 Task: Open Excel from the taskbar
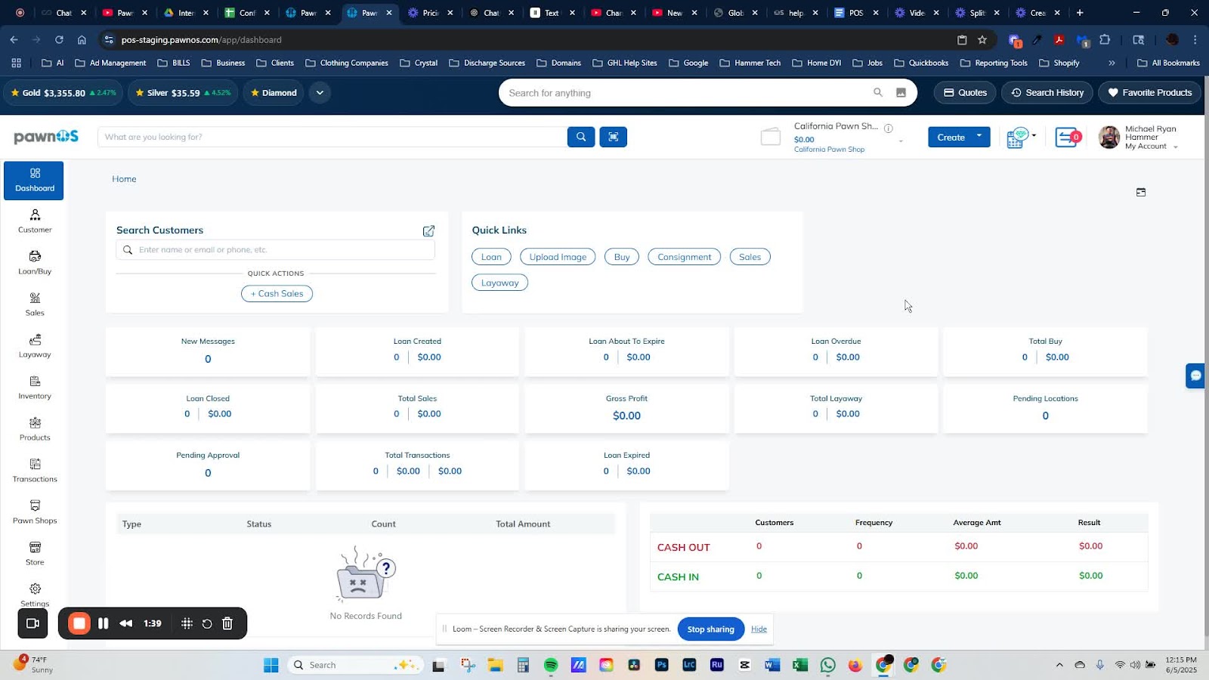point(800,665)
